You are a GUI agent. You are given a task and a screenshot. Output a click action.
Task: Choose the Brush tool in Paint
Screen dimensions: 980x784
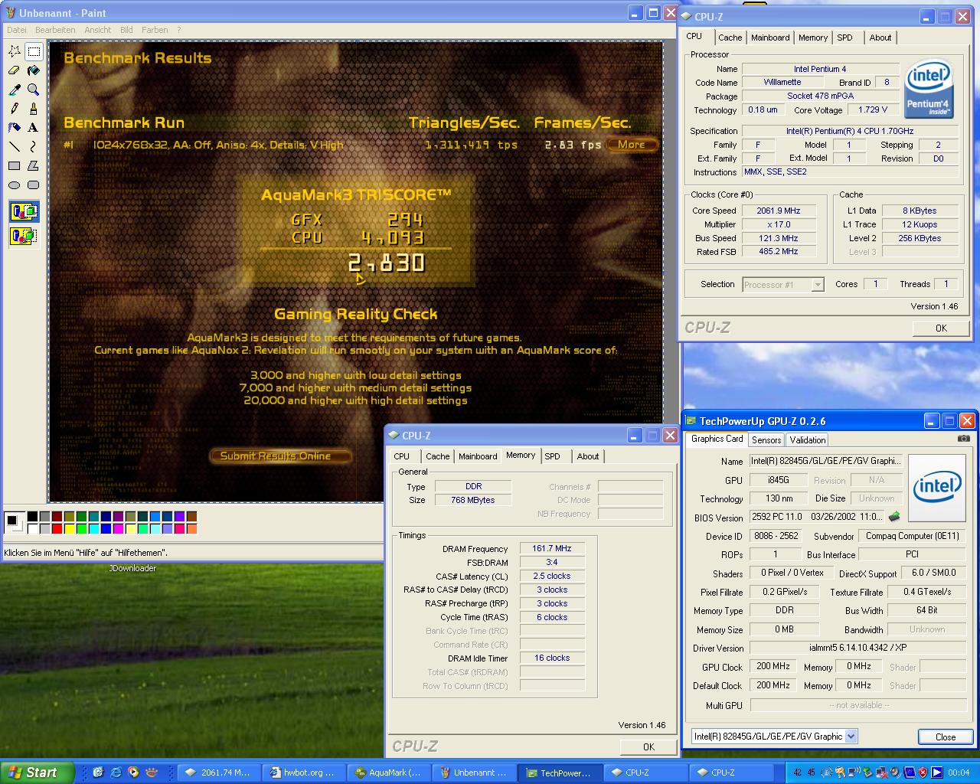[33, 109]
